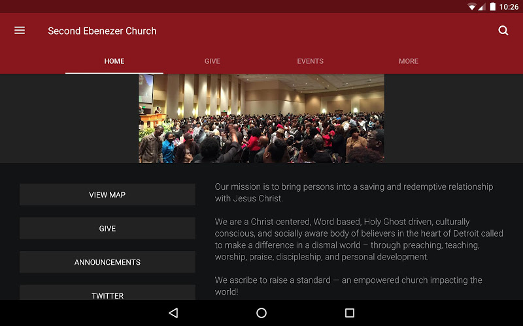Click the VIEW MAP button
The height and width of the screenshot is (326, 523).
pos(107,194)
